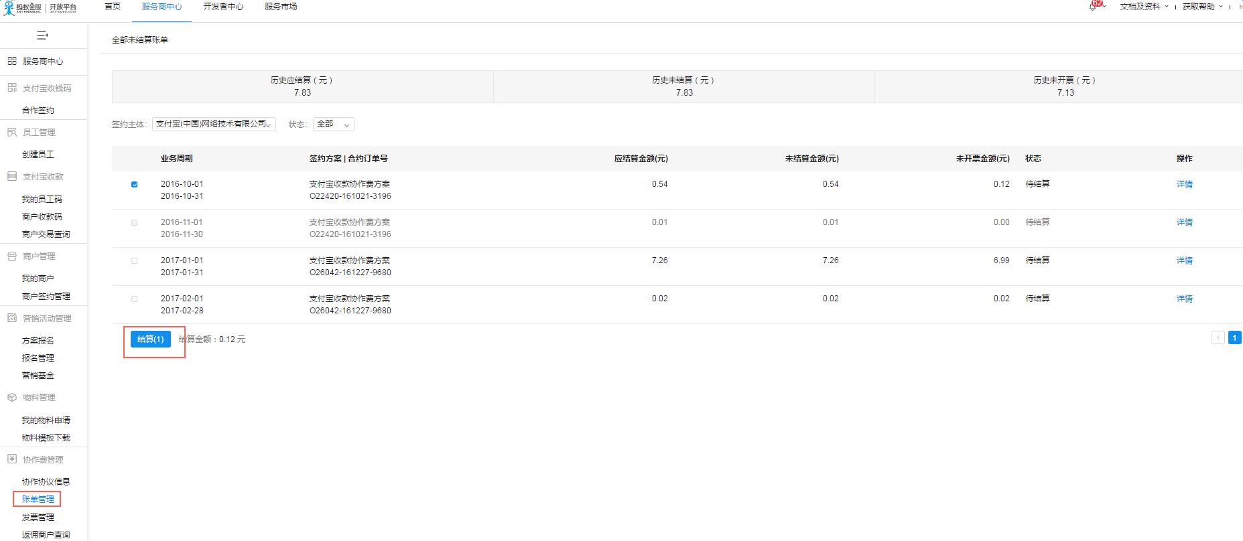The image size is (1243, 541).
Task: Expand the 文档及资料 top menu
Action: pos(1144,7)
